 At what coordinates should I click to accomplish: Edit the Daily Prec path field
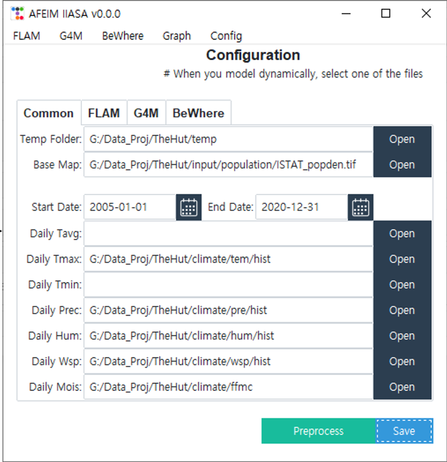[229, 310]
